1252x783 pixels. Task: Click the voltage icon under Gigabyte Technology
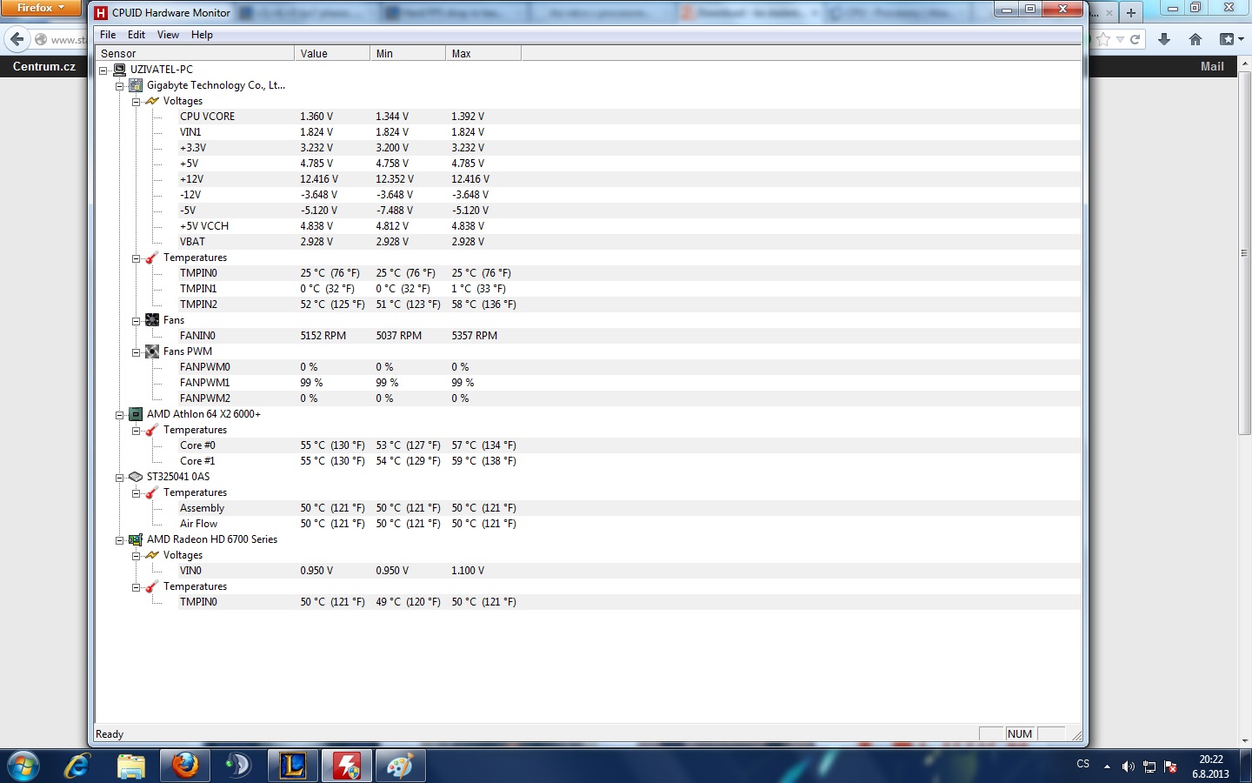coord(152,101)
